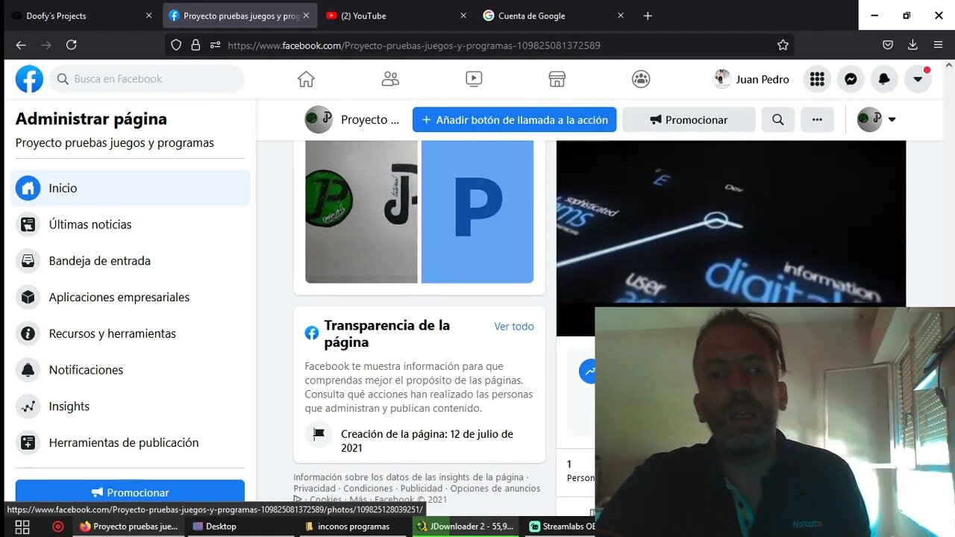This screenshot has height=537, width=955.
Task: Switch to JDownloader 2 in taskbar
Action: (466, 527)
